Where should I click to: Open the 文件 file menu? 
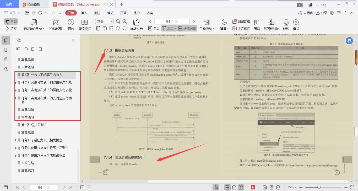[12, 13]
